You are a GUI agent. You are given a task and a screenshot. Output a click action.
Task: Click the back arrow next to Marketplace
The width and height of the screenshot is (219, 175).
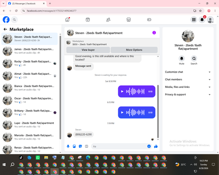coord(5,29)
